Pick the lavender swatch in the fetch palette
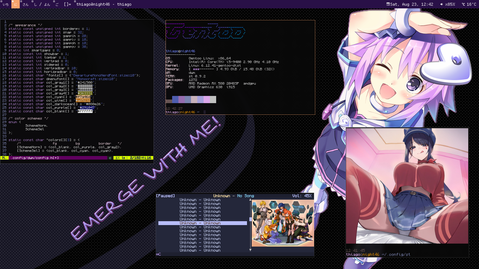The width and height of the screenshot is (479, 269). [x=200, y=100]
